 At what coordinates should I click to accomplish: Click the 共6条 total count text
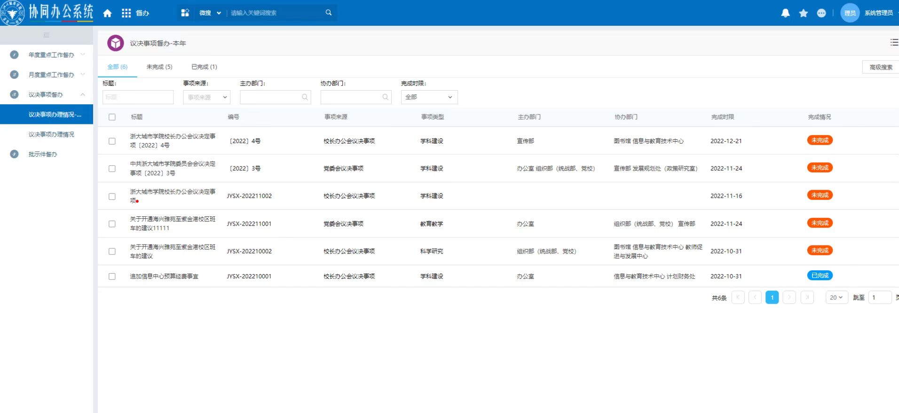pos(719,298)
